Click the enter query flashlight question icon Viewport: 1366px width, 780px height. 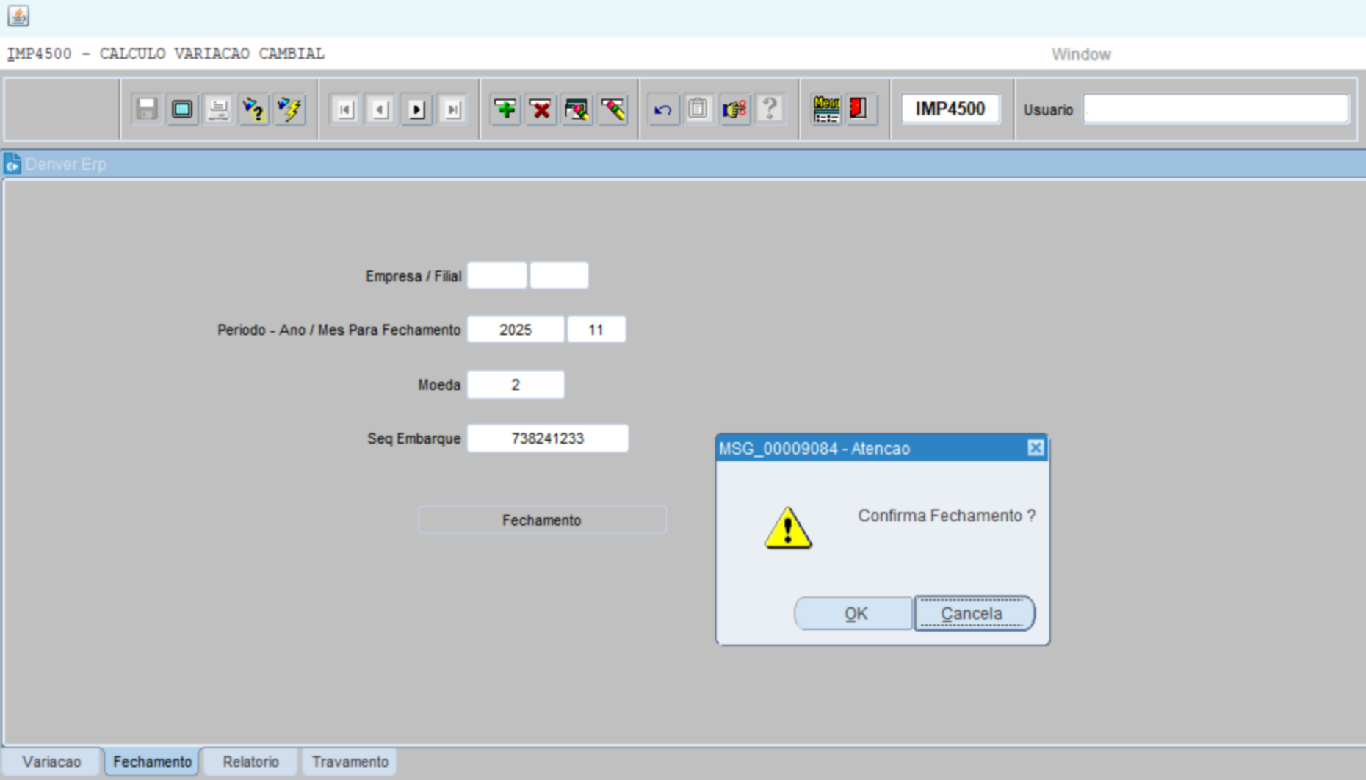click(x=254, y=109)
